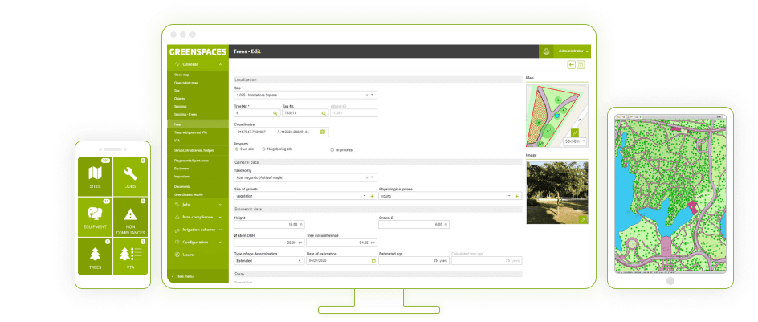The image size is (758, 322).
Task: Select GreenSpaces Mobile menu item
Action: (x=189, y=194)
